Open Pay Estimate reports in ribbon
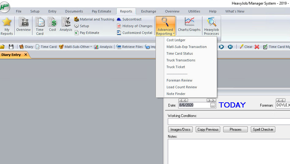This screenshot has height=164, width=290. pyautogui.click(x=87, y=33)
